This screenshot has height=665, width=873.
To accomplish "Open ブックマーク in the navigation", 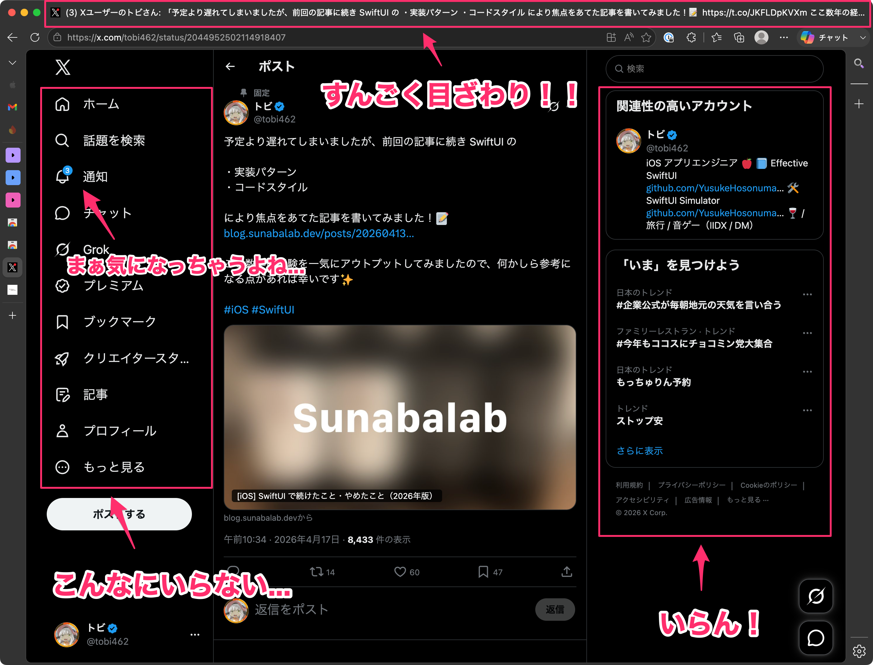I will [106, 322].
